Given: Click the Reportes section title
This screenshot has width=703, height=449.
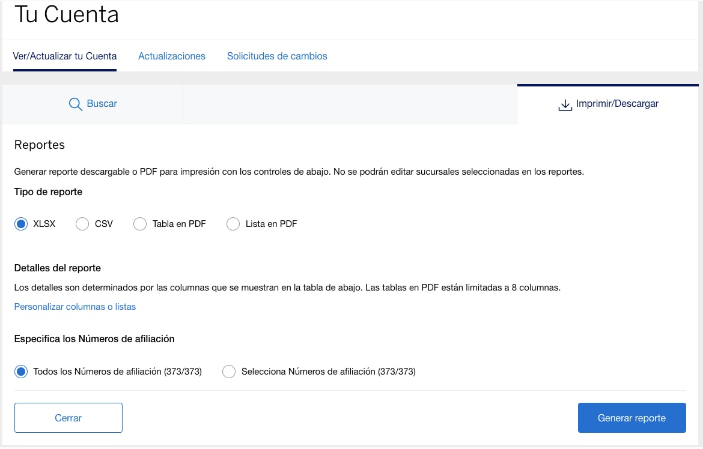Looking at the screenshot, I should click(x=39, y=145).
